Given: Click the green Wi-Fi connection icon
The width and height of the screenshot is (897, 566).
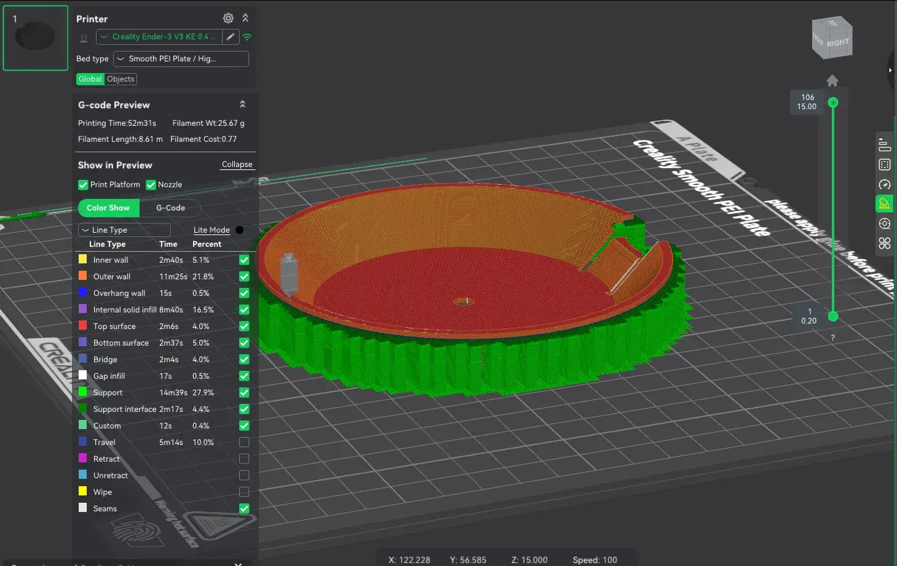Looking at the screenshot, I should click(x=247, y=37).
